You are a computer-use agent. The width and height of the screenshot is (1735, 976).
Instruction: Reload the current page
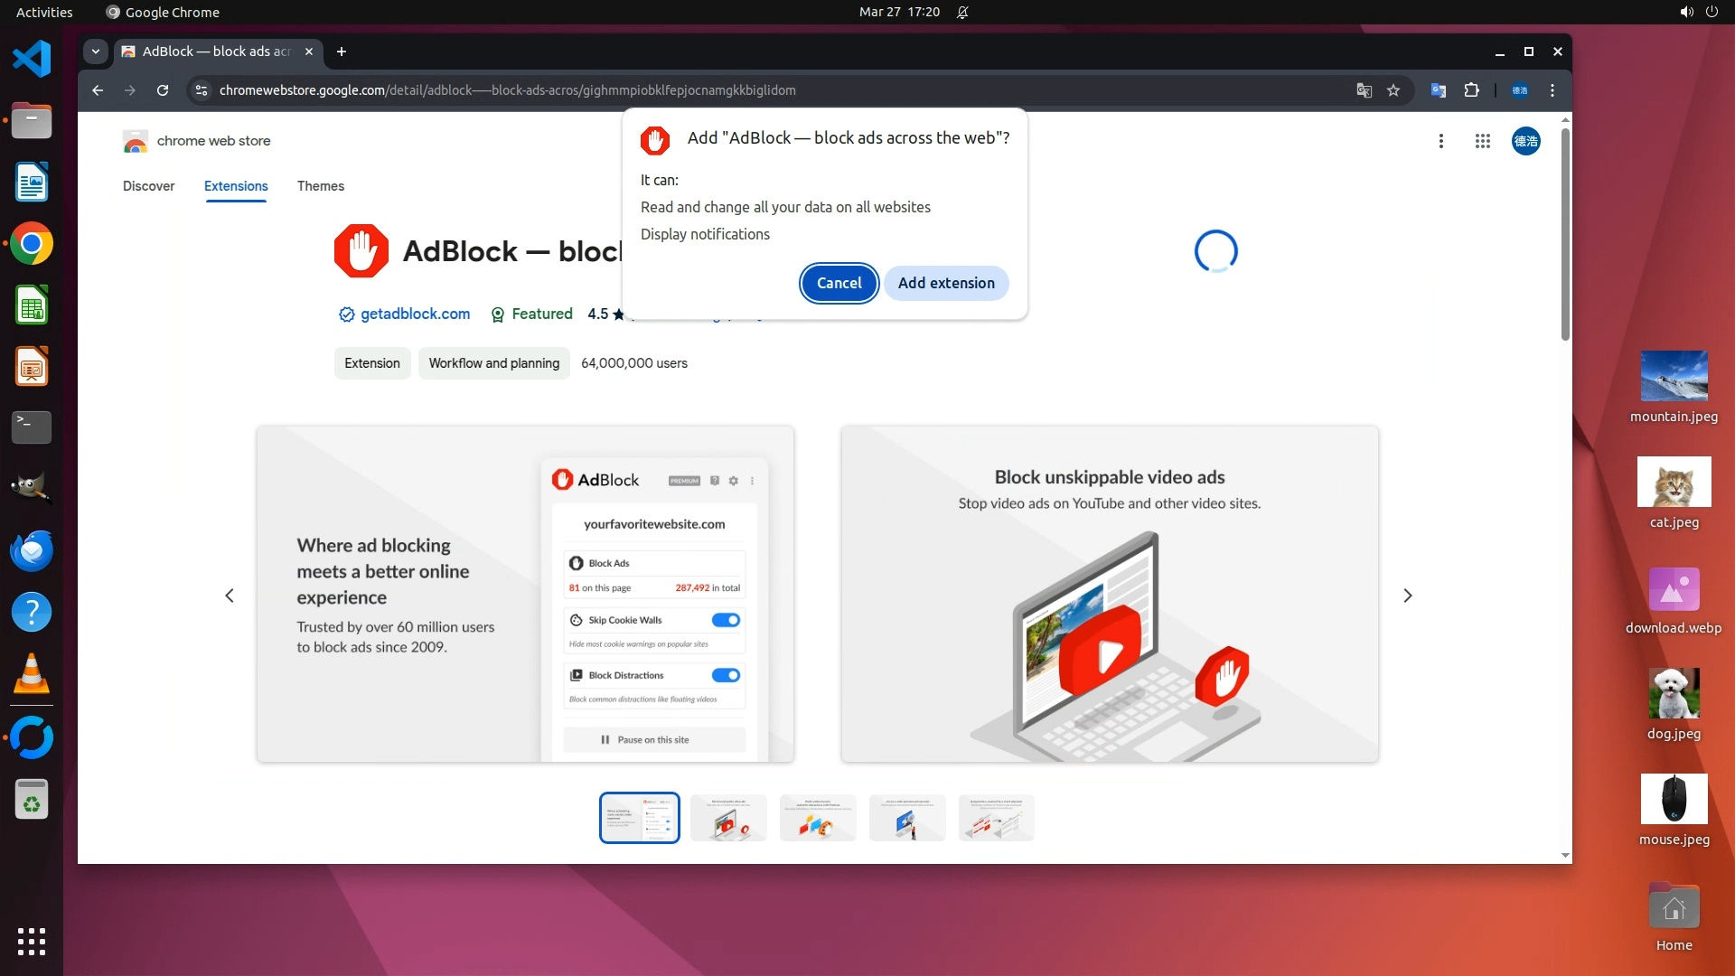click(x=163, y=90)
